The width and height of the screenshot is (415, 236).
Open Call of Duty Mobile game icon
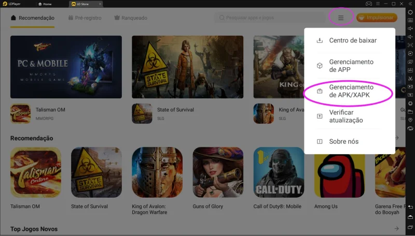(279, 172)
